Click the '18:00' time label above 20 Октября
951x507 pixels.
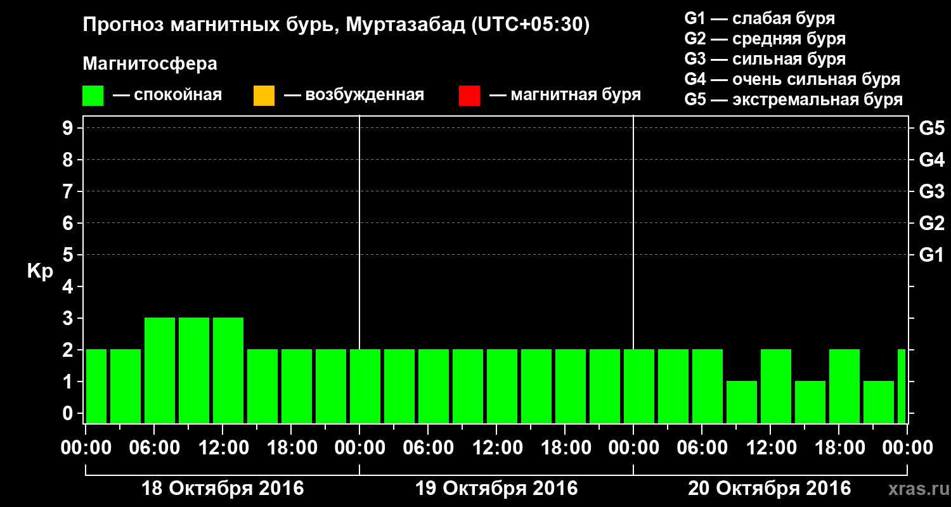coord(839,448)
